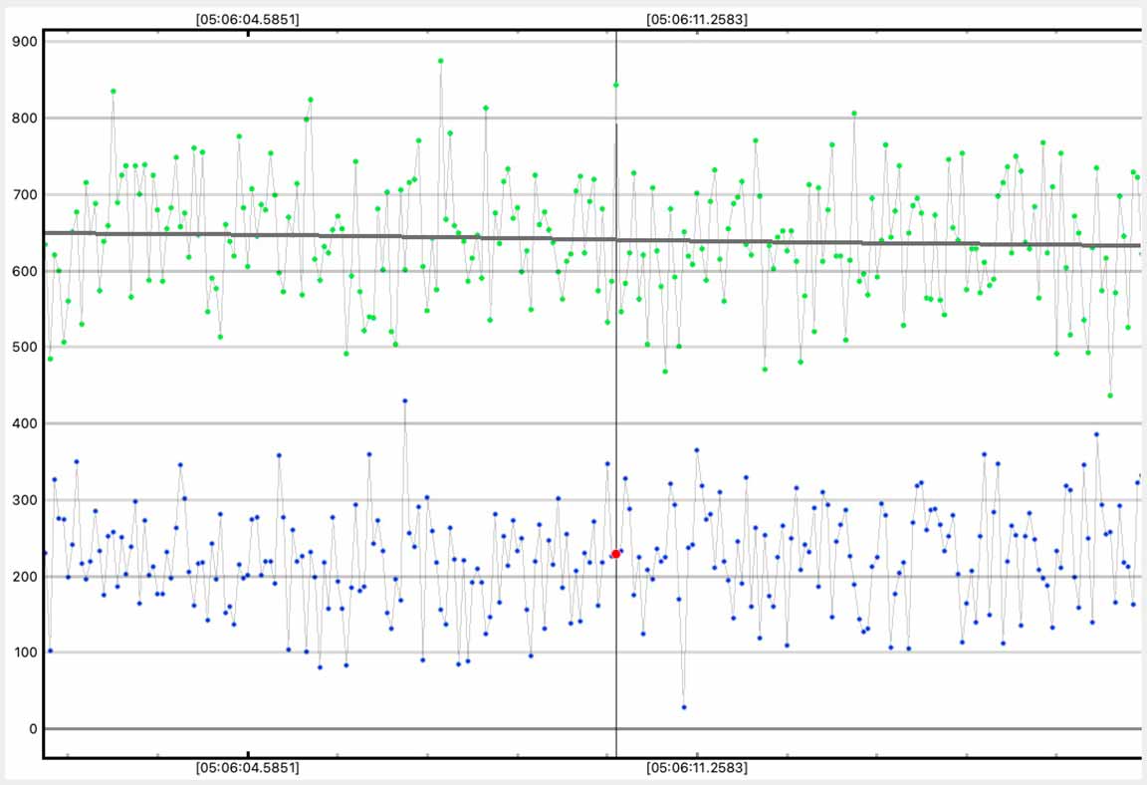Select the 0 y-axis label
The image size is (1147, 785).
33,729
